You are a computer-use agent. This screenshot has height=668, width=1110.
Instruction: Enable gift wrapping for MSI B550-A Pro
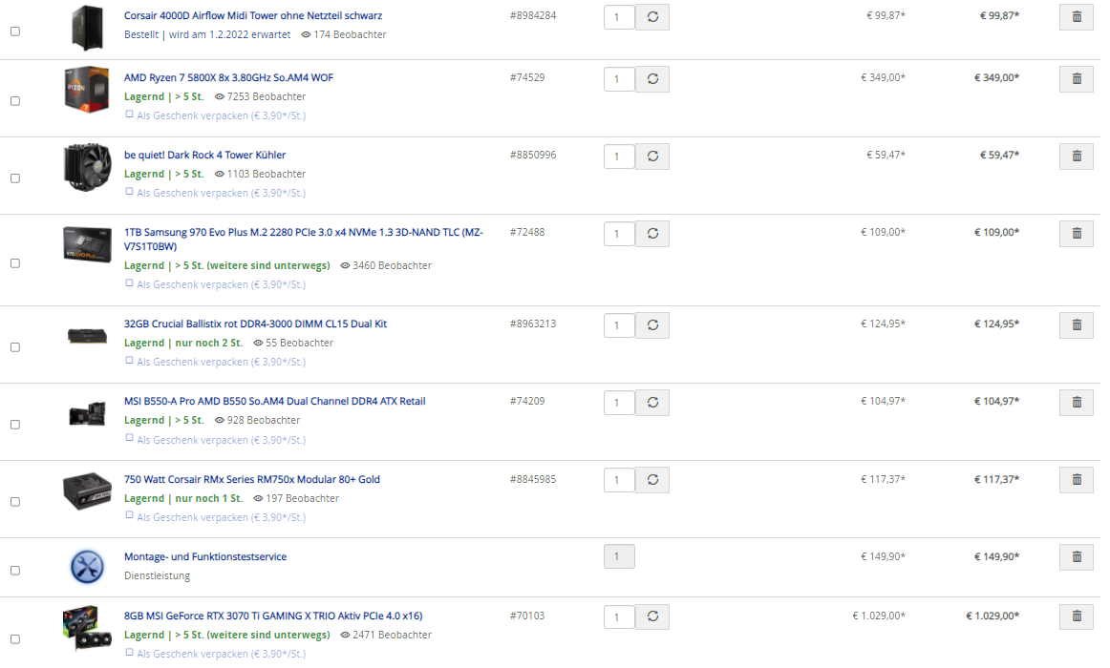point(129,438)
